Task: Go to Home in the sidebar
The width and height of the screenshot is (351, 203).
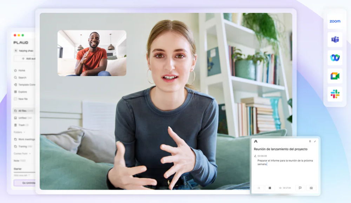Action: 21,70
